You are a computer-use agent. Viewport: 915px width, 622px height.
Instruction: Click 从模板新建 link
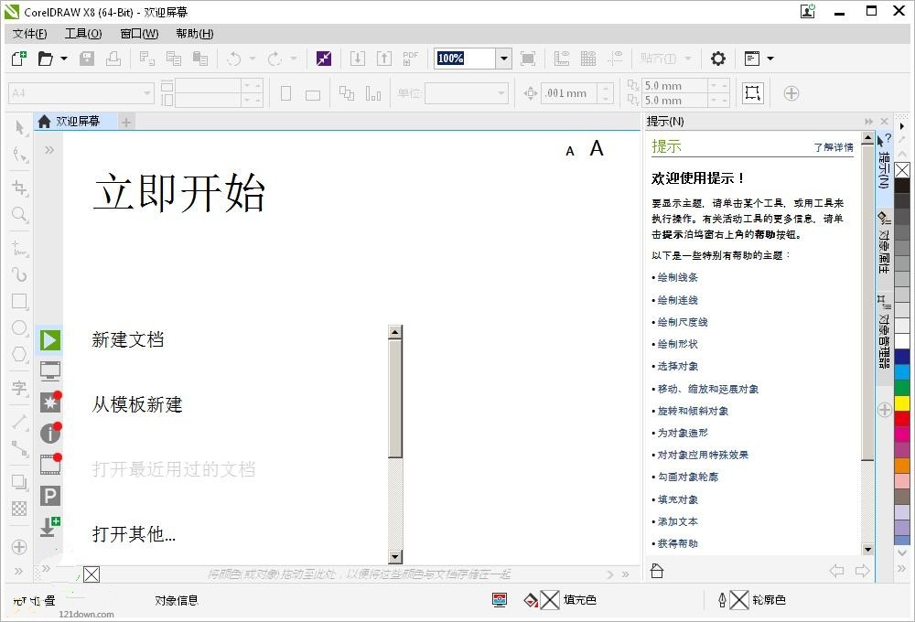pyautogui.click(x=137, y=404)
